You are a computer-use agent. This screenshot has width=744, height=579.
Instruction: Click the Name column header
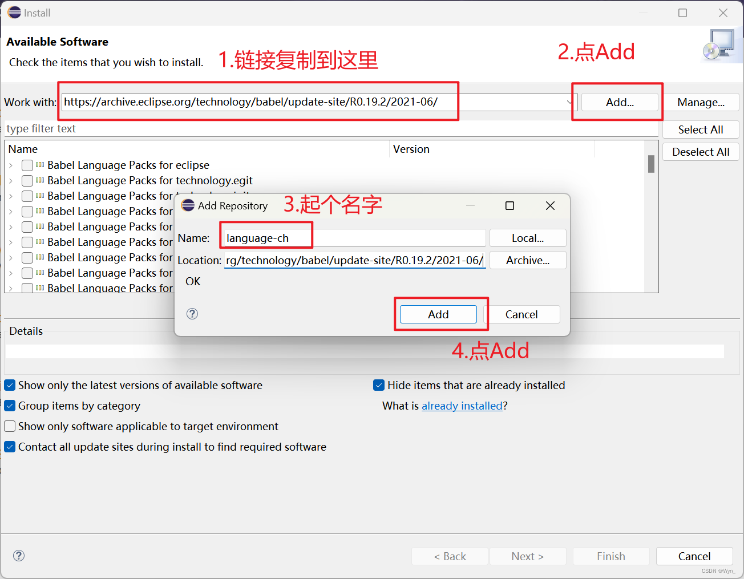click(197, 149)
